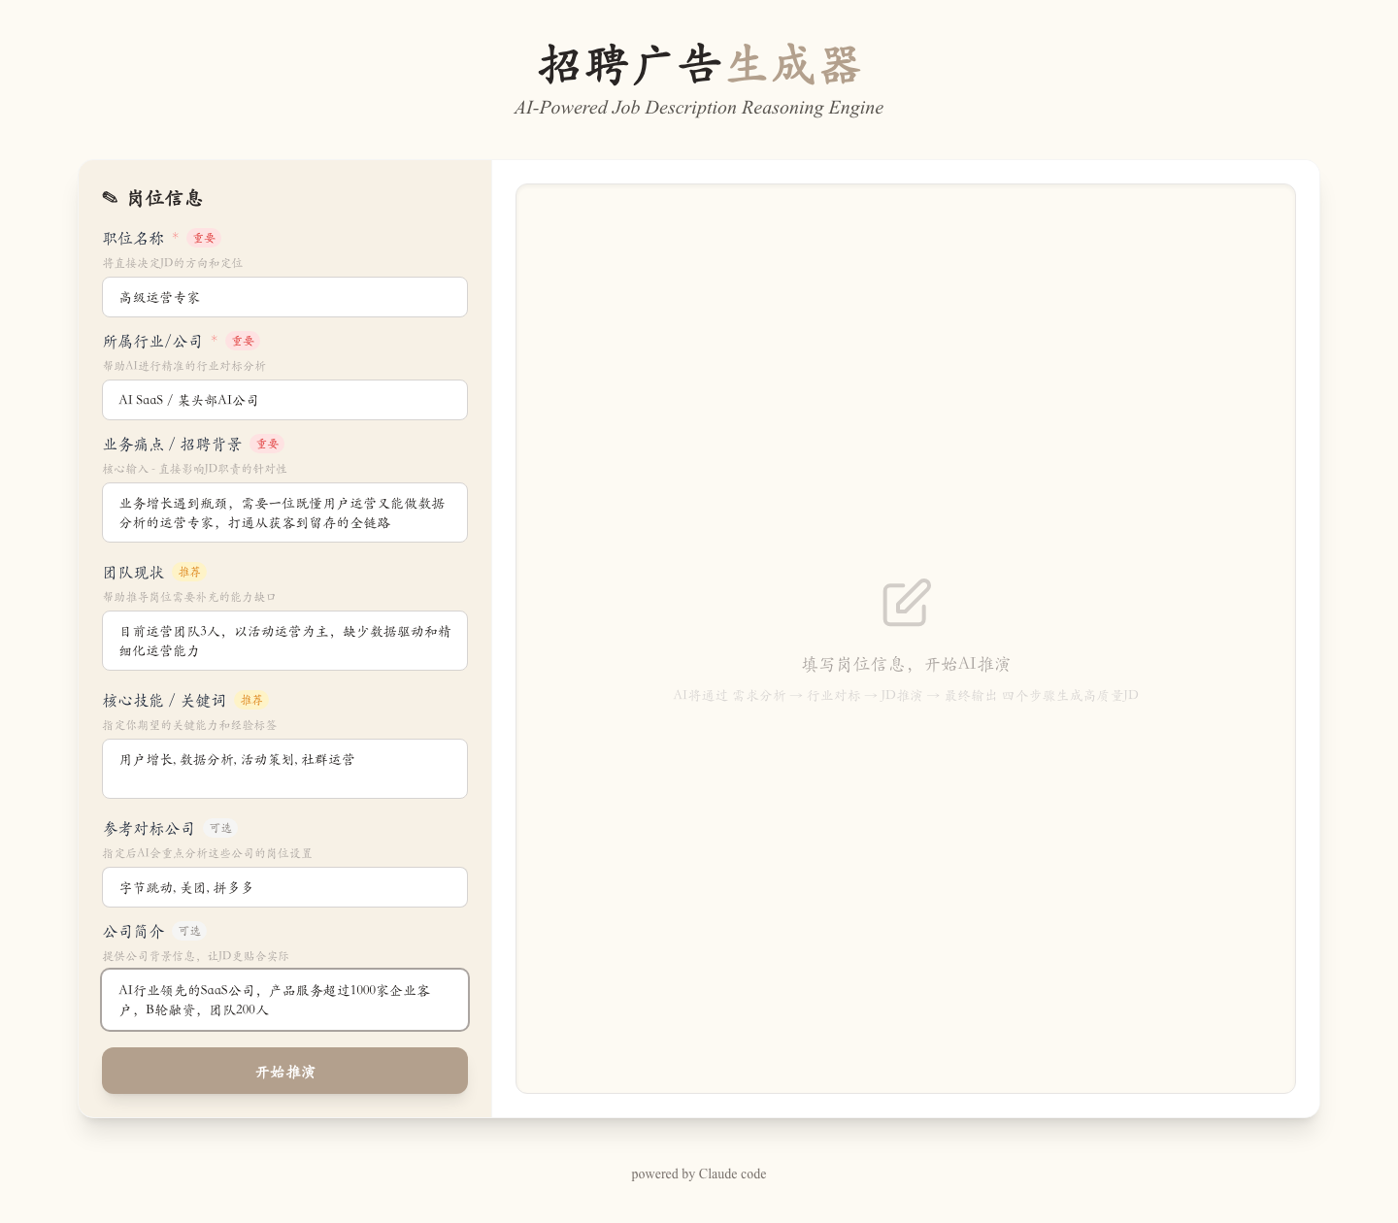Click the 重要 badge next to 职位名称
The height and width of the screenshot is (1223, 1398).
coord(204,238)
